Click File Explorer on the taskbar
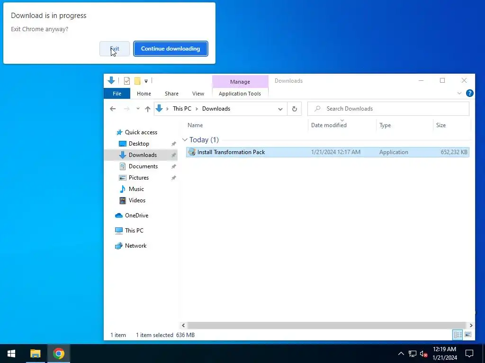The image size is (485, 363). [x=35, y=354]
